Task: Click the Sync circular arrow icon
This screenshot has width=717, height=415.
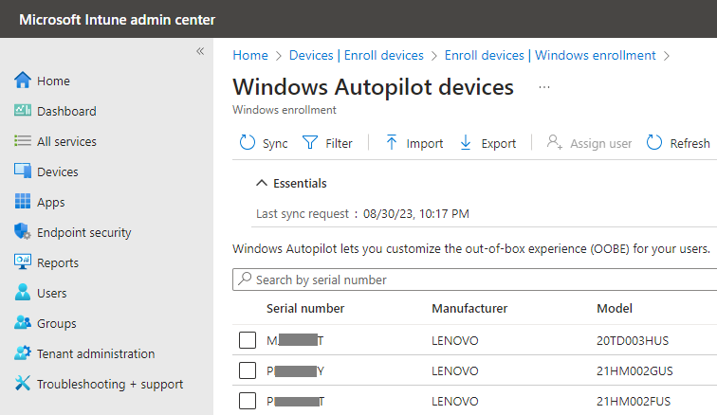Action: tap(248, 143)
